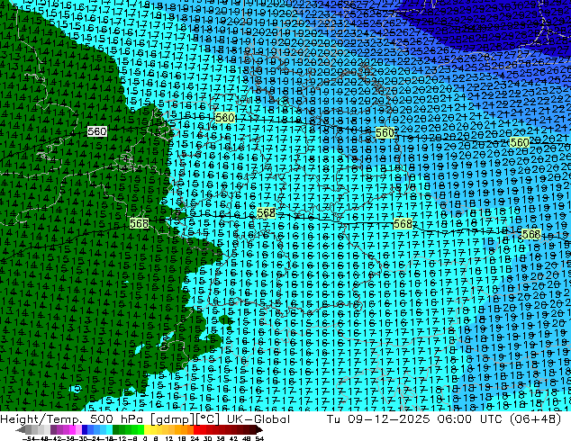Image resolution: width=571 pixels, height=441 pixels.
Task: Select the cyan swatch in the temperature legend
Action: click(109, 429)
